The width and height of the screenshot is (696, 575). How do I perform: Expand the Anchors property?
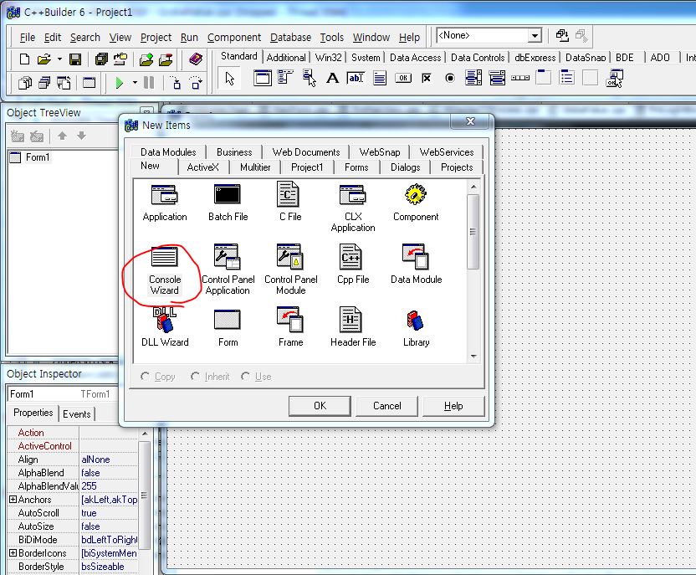point(13,500)
